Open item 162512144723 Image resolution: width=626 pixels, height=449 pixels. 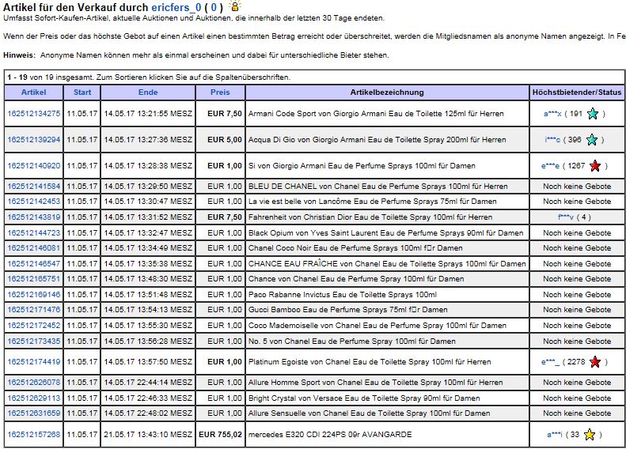(x=34, y=233)
